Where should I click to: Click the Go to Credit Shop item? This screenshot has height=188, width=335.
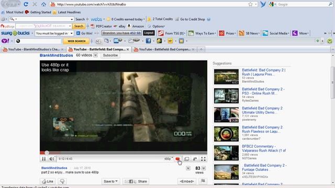point(190,19)
